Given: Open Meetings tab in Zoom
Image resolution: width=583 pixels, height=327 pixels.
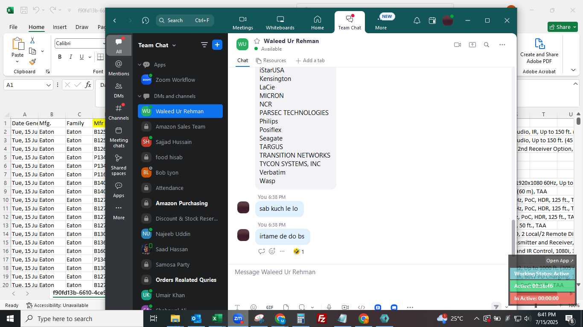Looking at the screenshot, I should 243,23.
